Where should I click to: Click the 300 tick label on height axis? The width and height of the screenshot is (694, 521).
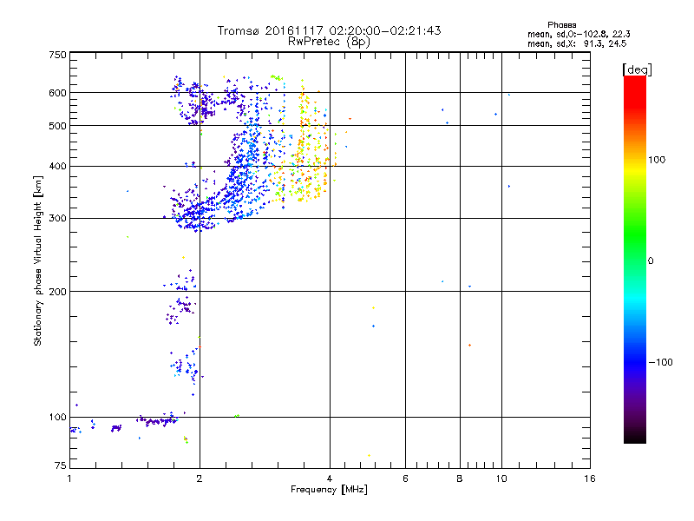[x=57, y=219]
